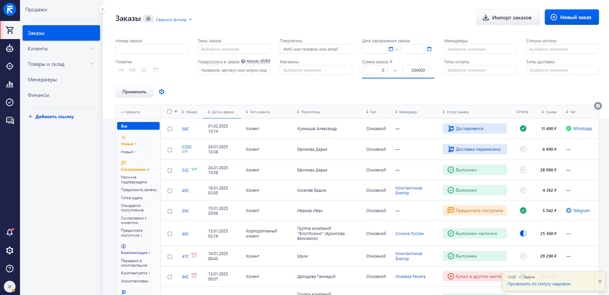609x295 pixels.
Task: Collapse filter via Свернуть фильтр
Action: tap(174, 19)
